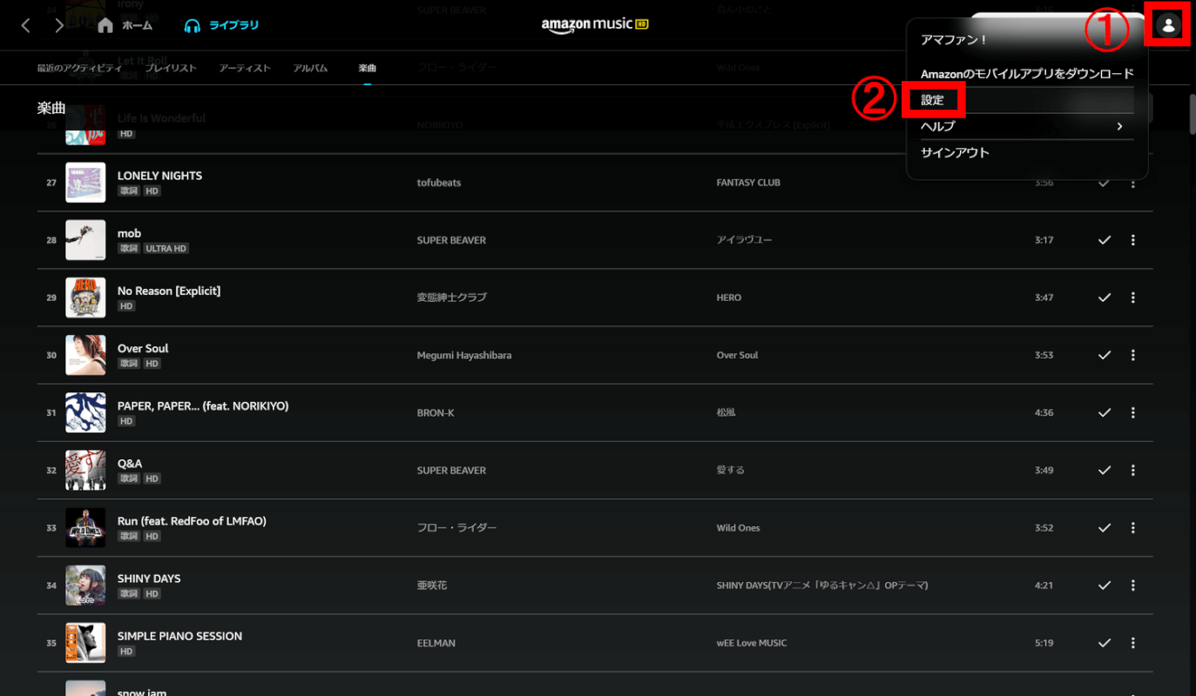Screen dimensions: 1196x696
Task: Toggle library checkmark for SHINY DAYS
Action: coord(1105,586)
